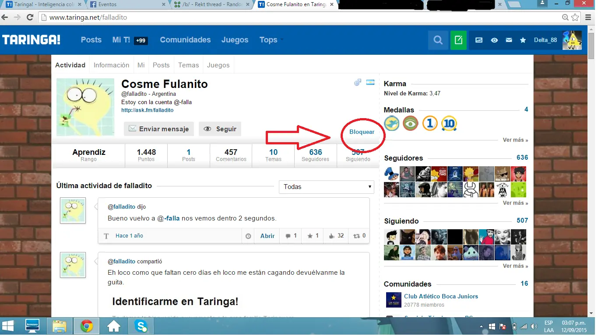Click the 10 Temas stat

pyautogui.click(x=273, y=155)
